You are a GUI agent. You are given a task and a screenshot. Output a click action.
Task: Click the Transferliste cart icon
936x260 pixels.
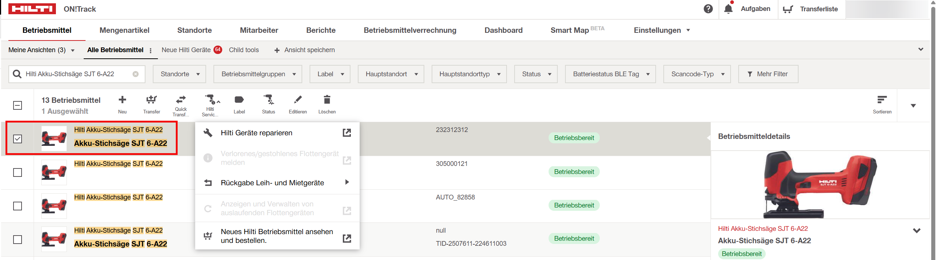point(788,9)
